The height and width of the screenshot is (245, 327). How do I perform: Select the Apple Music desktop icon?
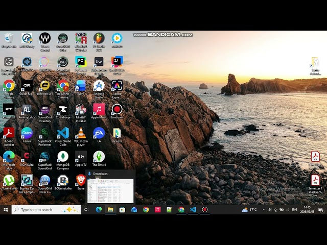(99, 111)
